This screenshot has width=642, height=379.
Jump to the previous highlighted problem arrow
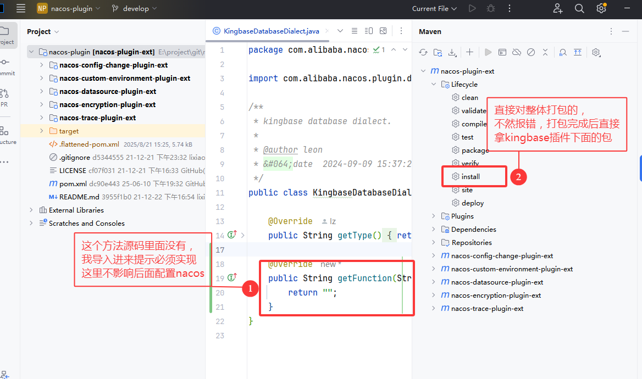(x=394, y=49)
